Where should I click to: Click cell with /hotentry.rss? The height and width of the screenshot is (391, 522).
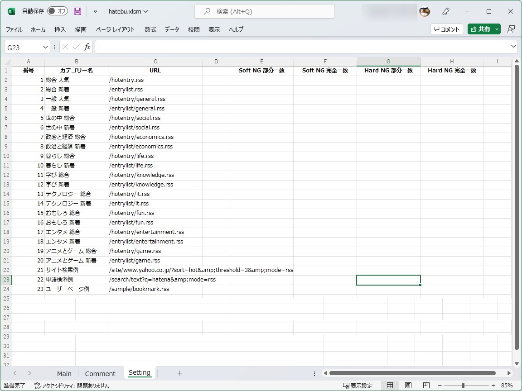click(x=155, y=80)
